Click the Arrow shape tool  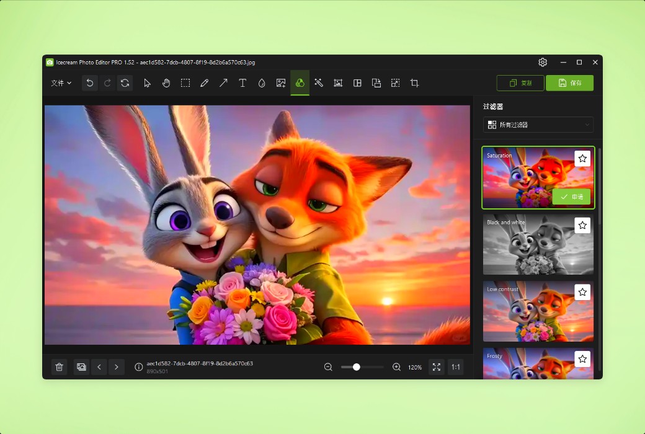[x=223, y=82]
